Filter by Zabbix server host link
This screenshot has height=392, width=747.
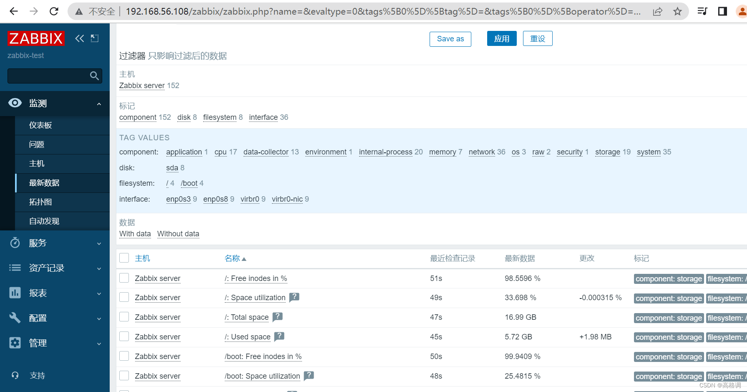point(142,86)
